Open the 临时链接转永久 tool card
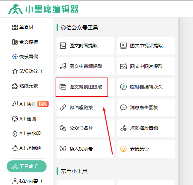 tap(146, 87)
